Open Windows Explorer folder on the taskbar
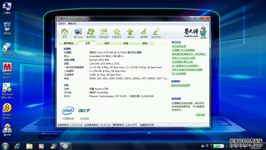Image resolution: width=266 pixels, height=150 pixels. click(x=29, y=146)
